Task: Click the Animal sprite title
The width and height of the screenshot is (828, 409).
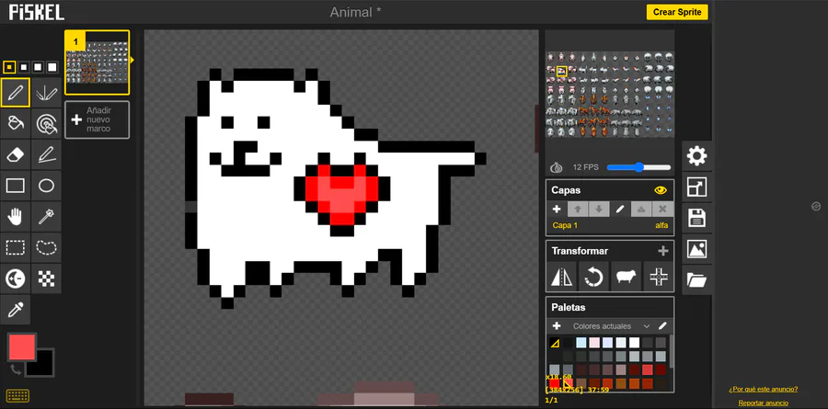Action: 355,12
